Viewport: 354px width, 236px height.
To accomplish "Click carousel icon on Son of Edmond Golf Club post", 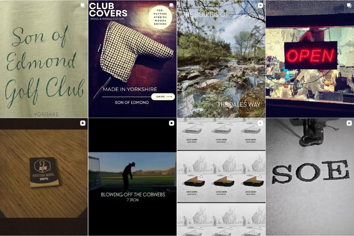I will (x=83, y=5).
